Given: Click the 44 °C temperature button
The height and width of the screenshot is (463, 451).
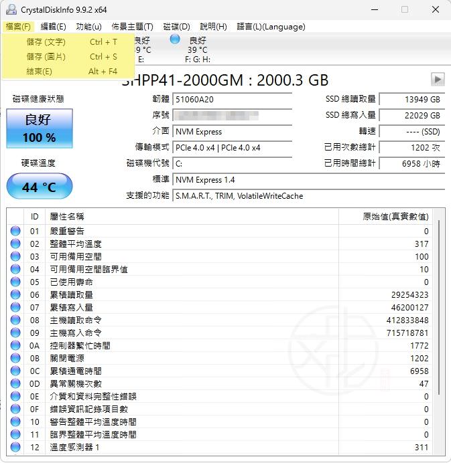Looking at the screenshot, I should (40, 187).
